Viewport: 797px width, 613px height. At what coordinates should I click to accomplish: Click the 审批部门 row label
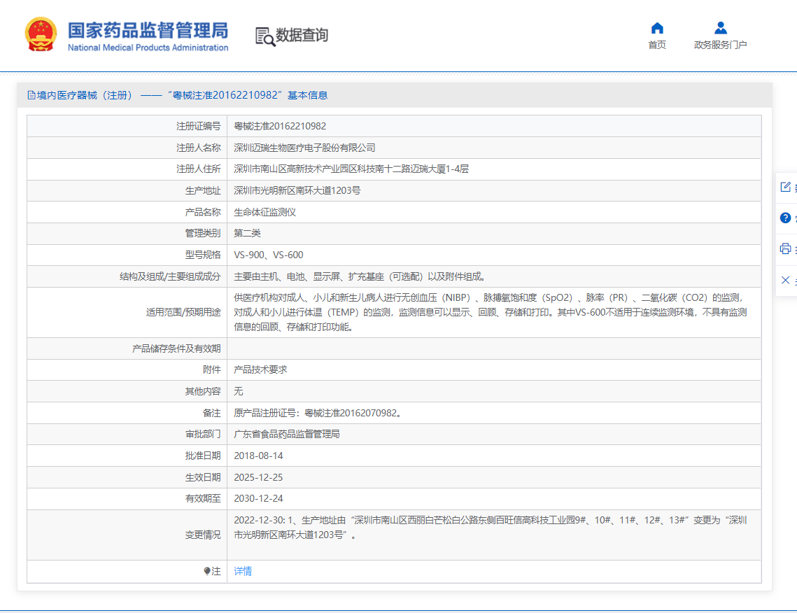(203, 434)
